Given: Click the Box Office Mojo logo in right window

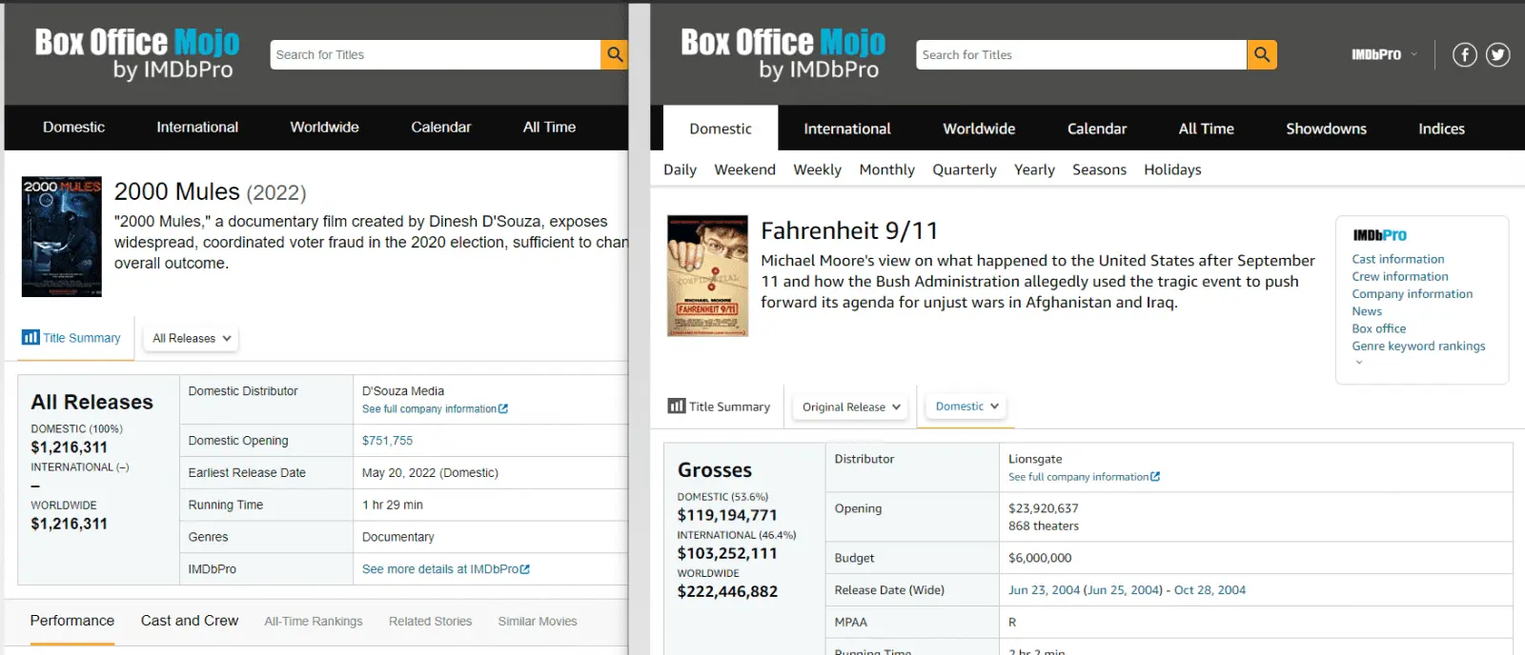Looking at the screenshot, I should click(783, 53).
